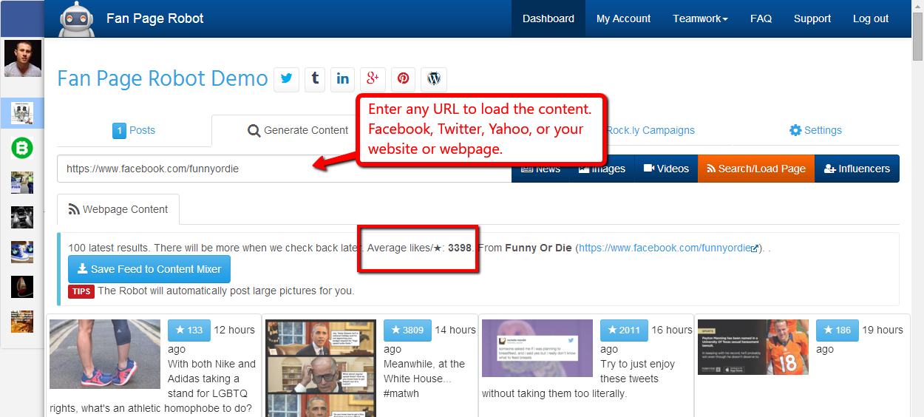924x417 pixels.
Task: Open the Tumblr icon button
Action: pyautogui.click(x=315, y=79)
